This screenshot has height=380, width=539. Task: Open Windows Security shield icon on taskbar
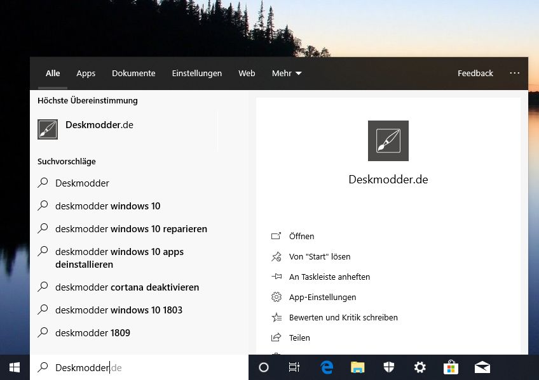coord(389,367)
